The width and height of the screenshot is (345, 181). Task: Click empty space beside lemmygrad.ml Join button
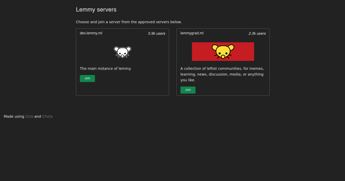[x=230, y=90]
